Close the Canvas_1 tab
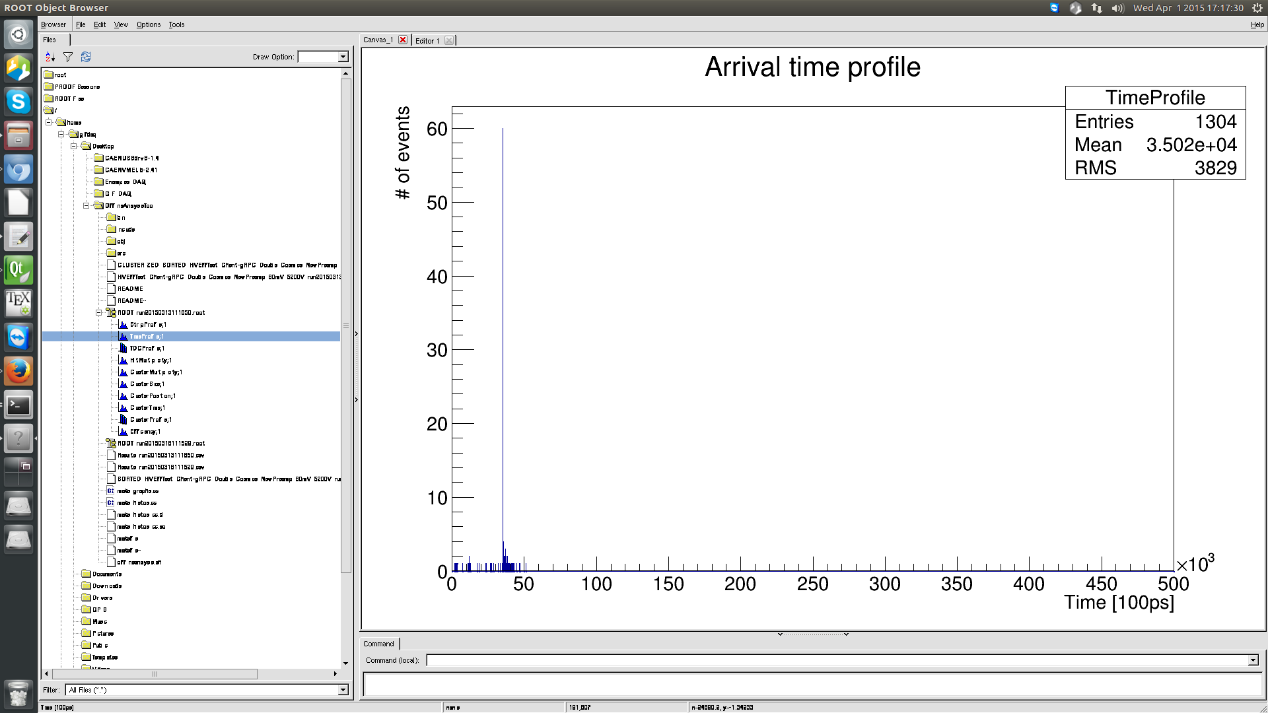1268x713 pixels. (403, 40)
